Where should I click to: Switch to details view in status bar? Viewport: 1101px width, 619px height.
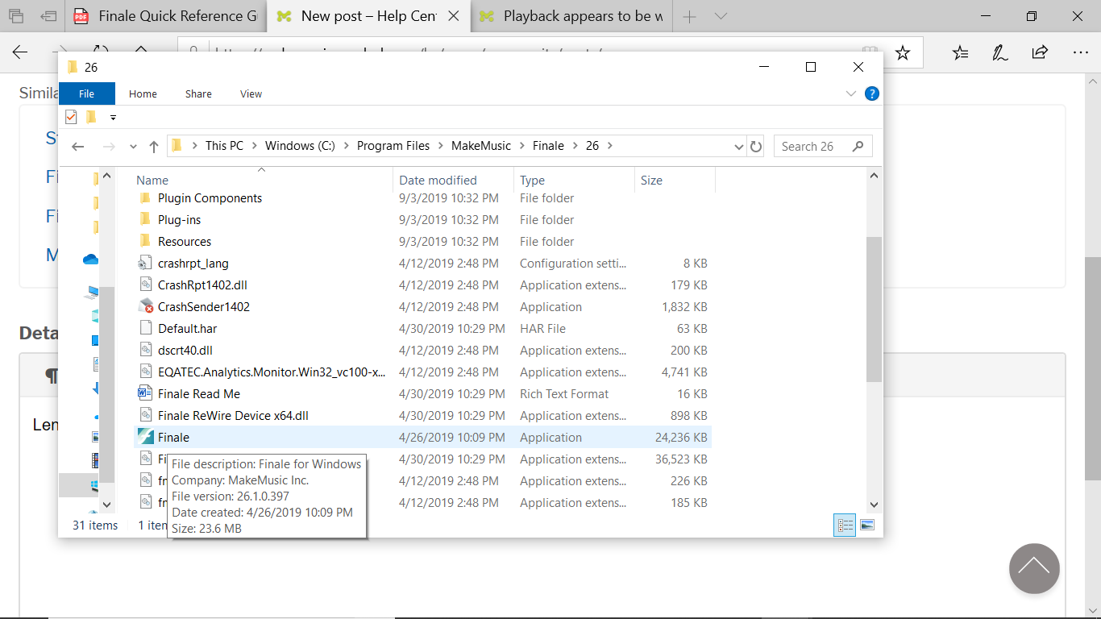[845, 526]
